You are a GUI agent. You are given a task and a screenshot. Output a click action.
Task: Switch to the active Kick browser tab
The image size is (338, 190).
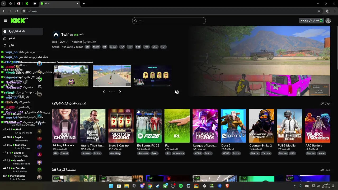[x=59, y=3]
